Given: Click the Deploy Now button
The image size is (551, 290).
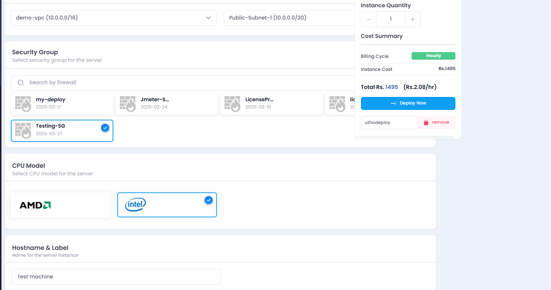Looking at the screenshot, I should (408, 103).
